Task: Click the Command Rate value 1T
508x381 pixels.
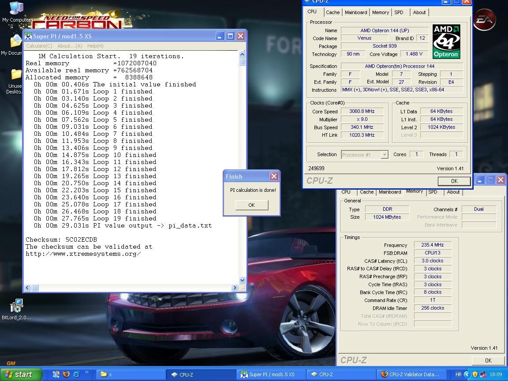Action: pos(433,300)
